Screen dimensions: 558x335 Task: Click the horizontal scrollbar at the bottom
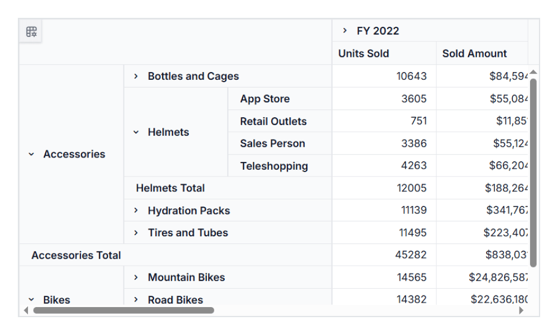coord(123,311)
